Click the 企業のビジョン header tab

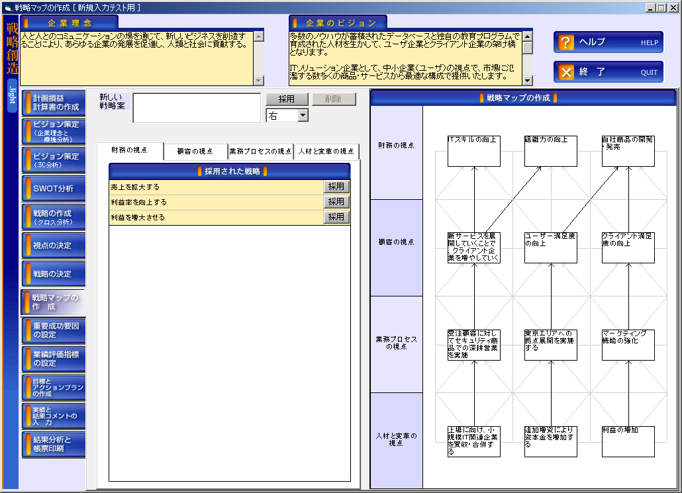coord(338,23)
